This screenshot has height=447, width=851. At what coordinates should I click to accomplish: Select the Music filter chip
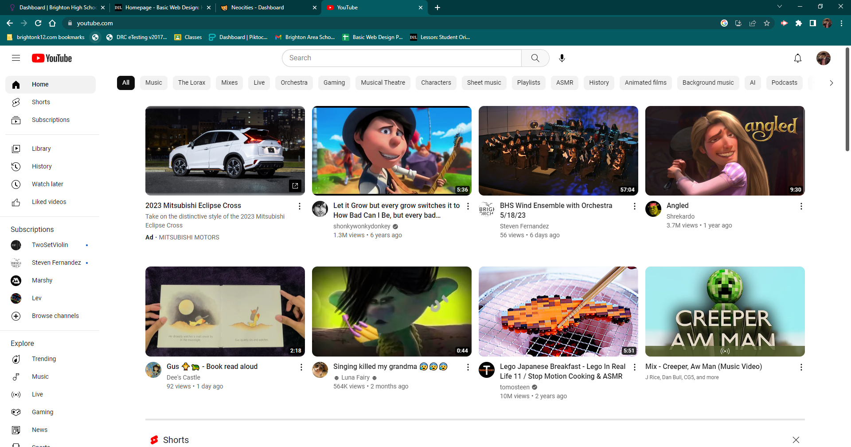click(154, 82)
